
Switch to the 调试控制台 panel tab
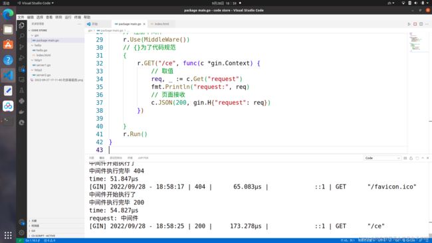pyautogui.click(x=116, y=158)
